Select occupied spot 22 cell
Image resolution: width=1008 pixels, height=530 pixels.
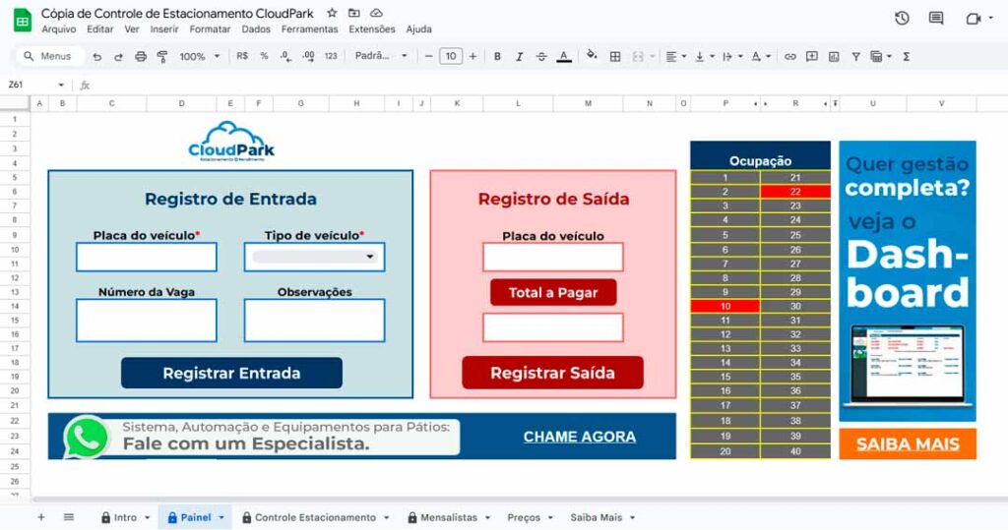coord(795,192)
